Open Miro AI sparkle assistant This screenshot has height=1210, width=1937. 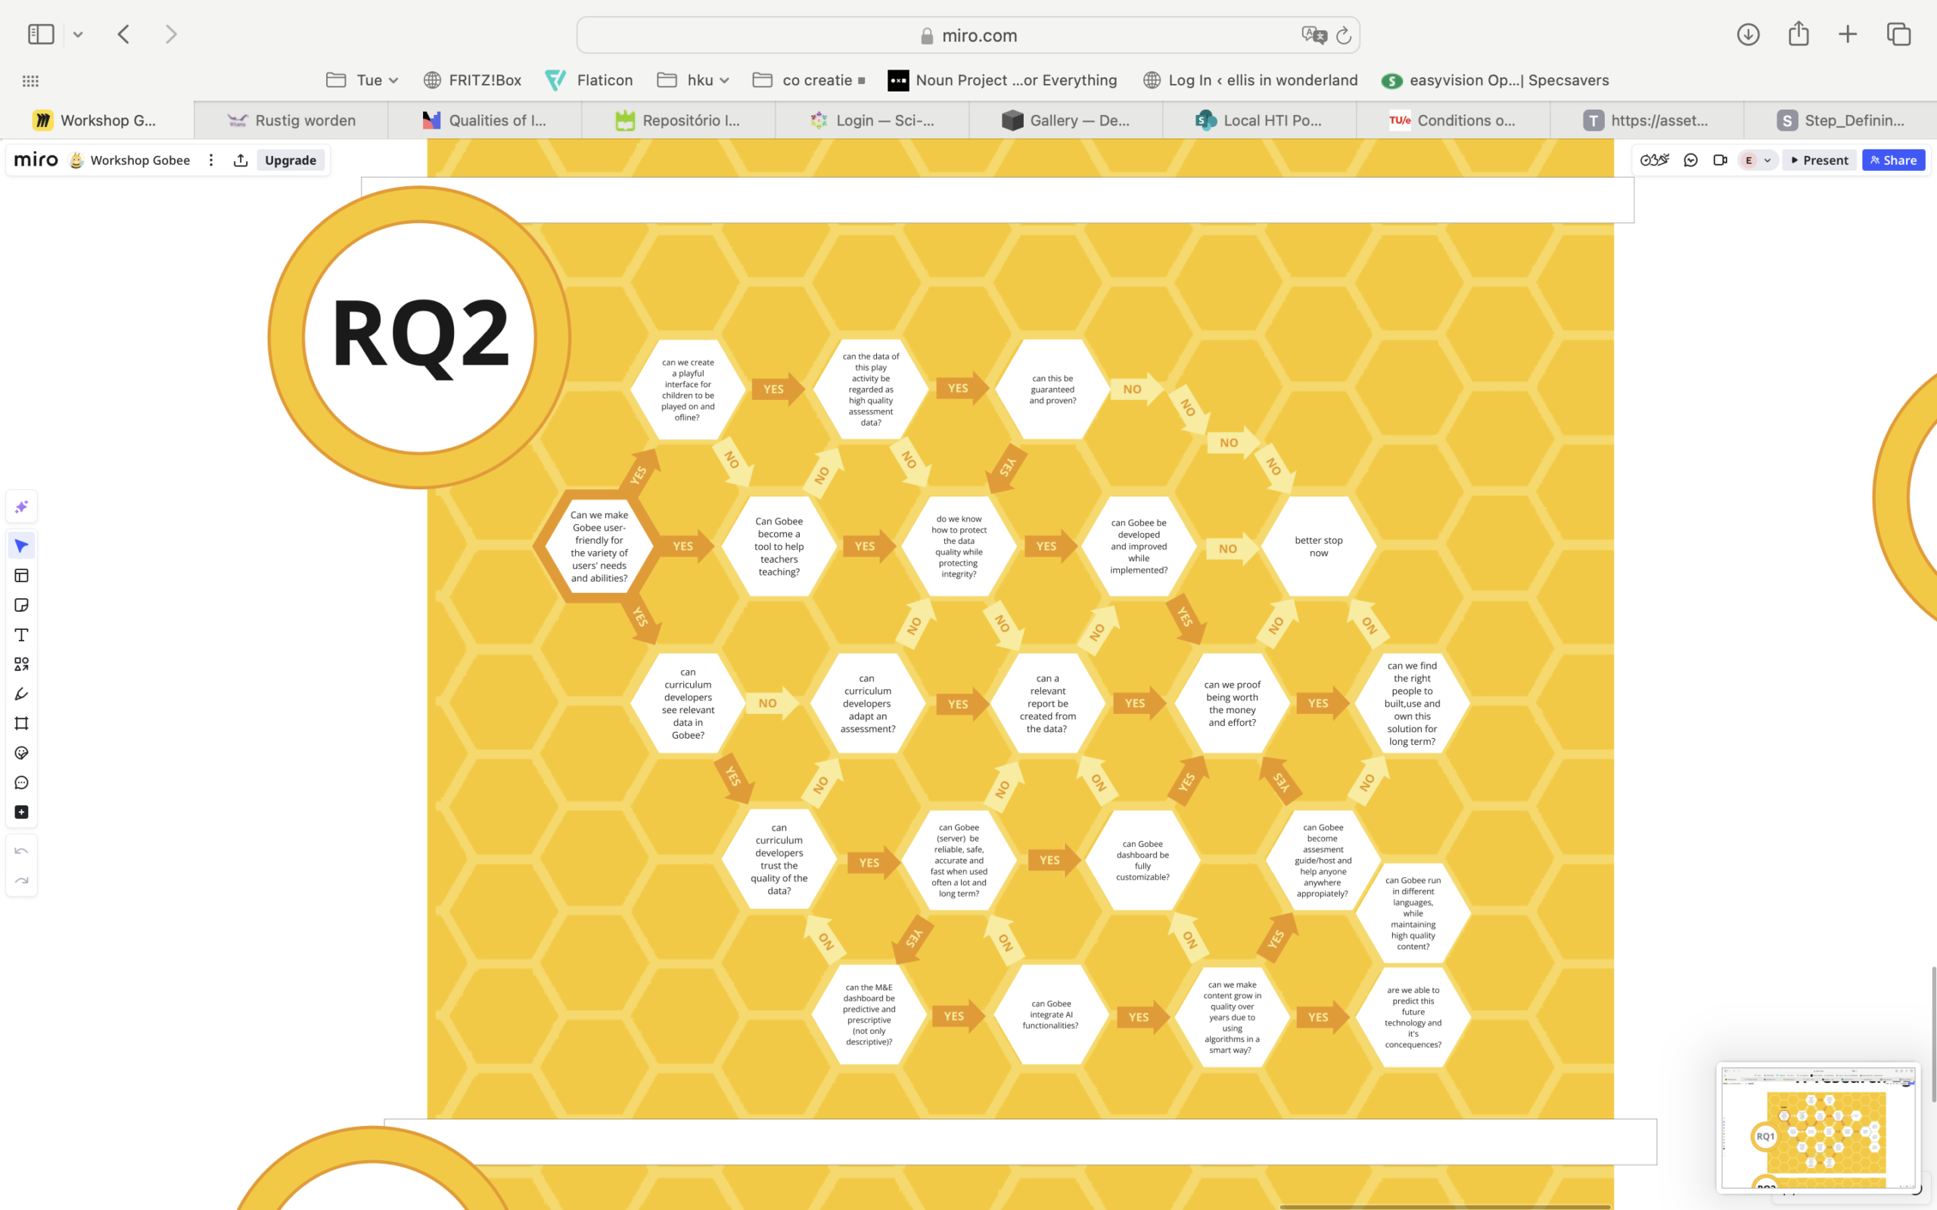[x=22, y=507]
